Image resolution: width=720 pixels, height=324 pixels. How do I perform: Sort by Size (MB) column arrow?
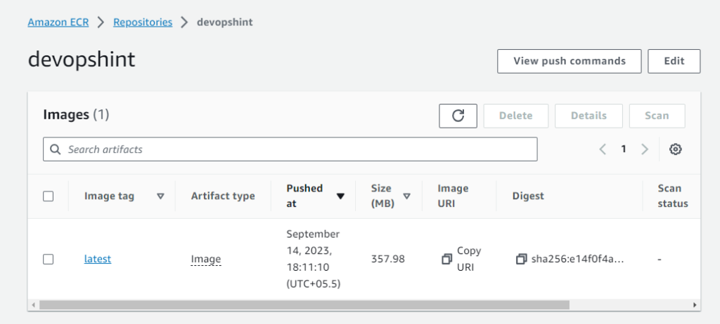coord(406,196)
